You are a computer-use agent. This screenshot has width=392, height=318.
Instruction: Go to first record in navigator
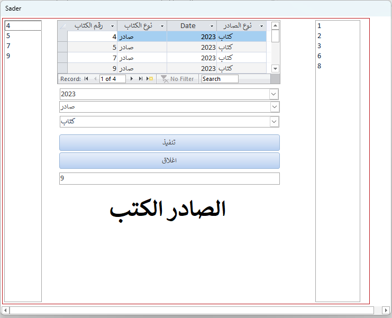coord(86,79)
